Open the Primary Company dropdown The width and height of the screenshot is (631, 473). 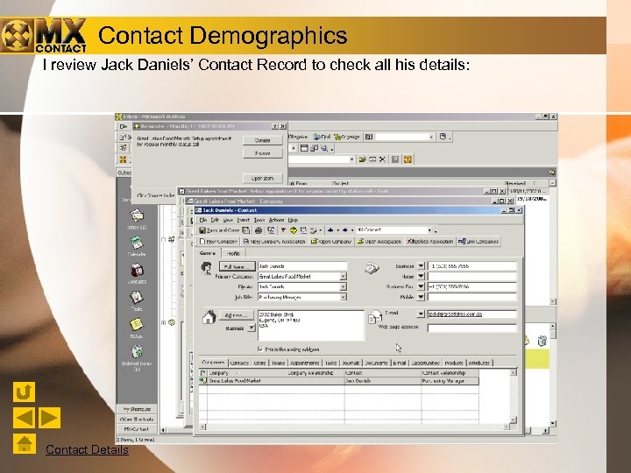coord(343,276)
